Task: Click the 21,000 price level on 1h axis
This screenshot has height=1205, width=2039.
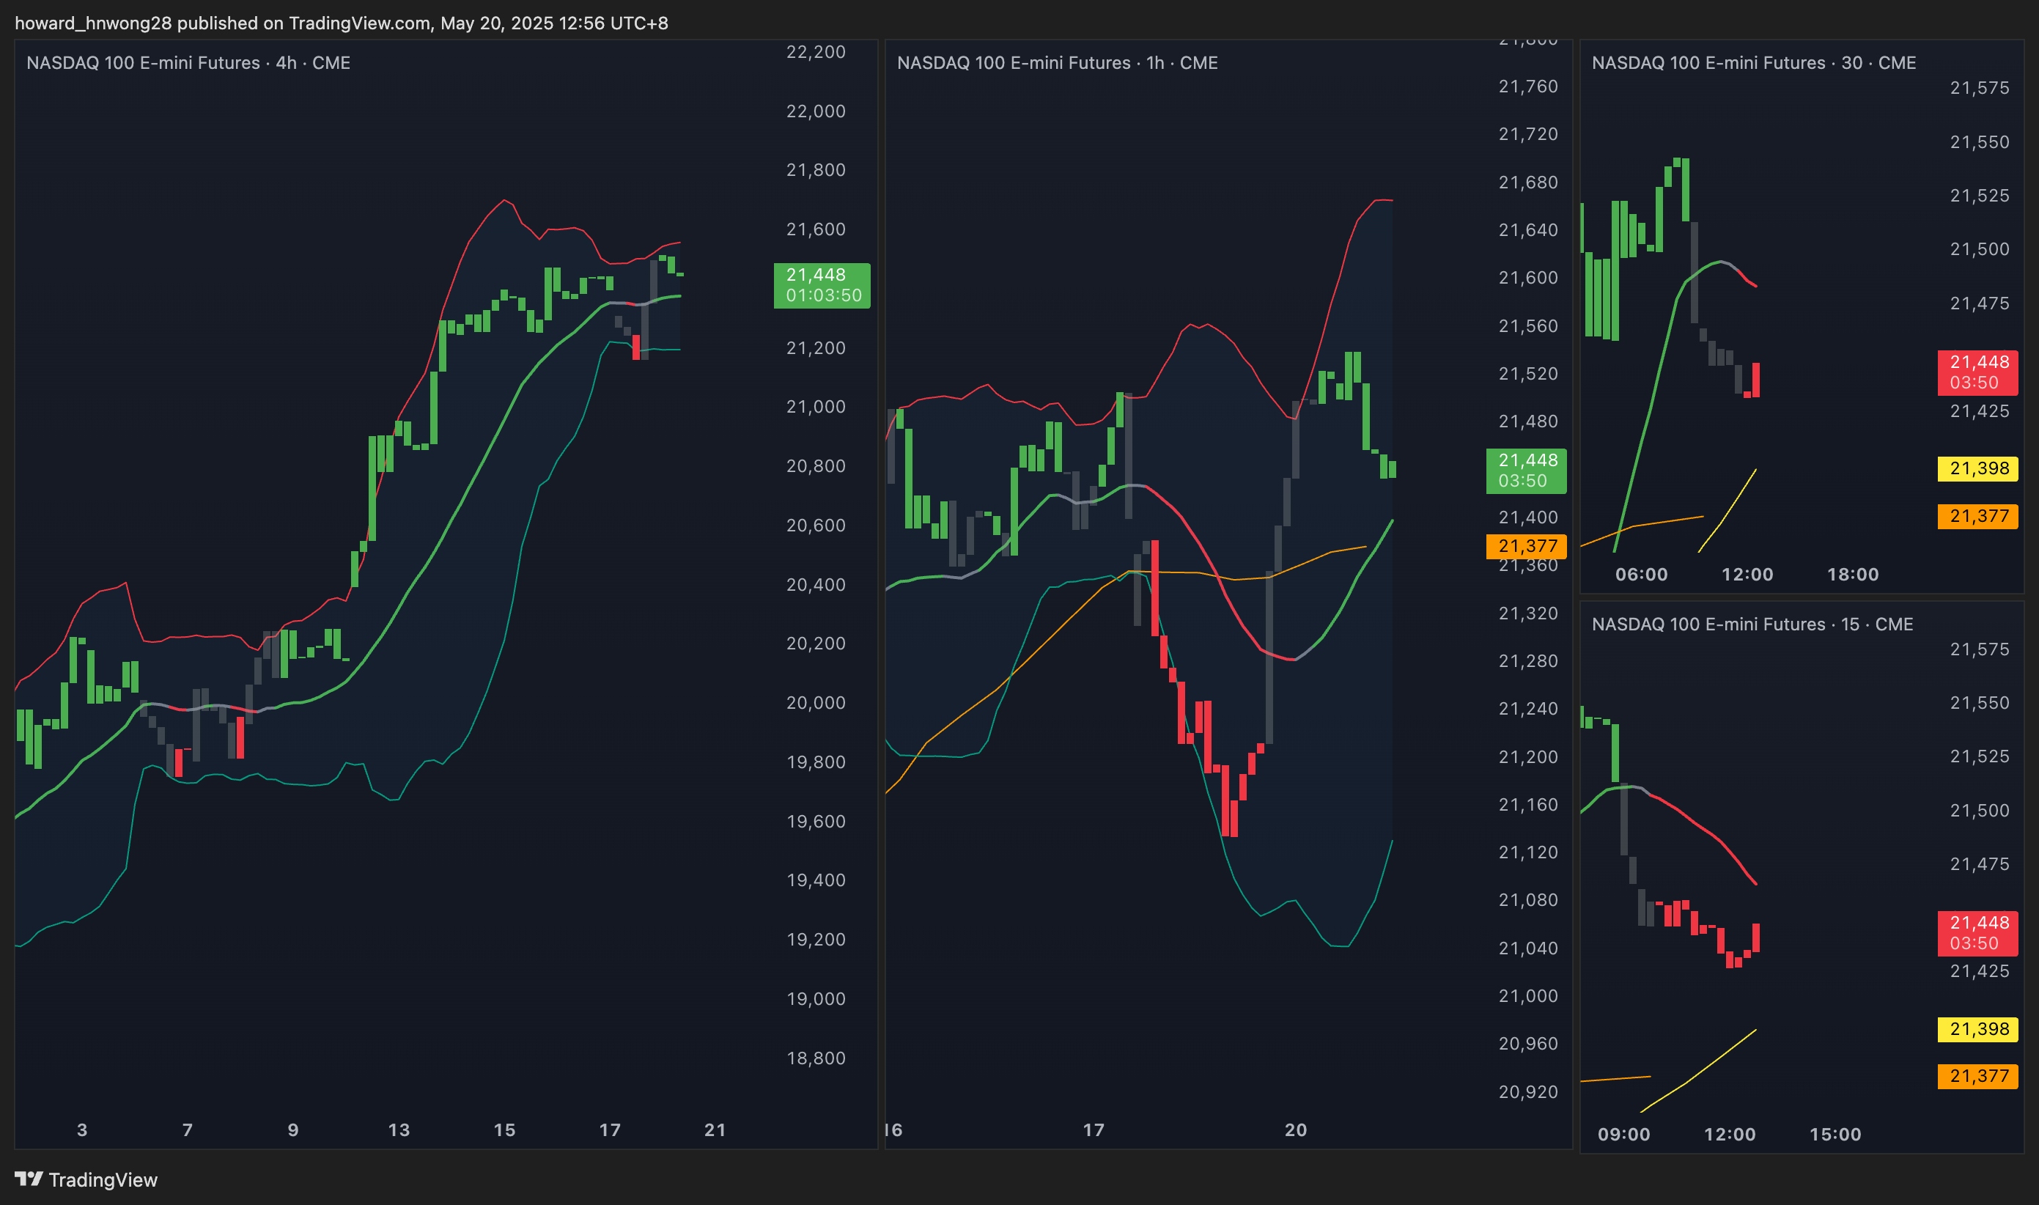Action: click(x=1527, y=995)
